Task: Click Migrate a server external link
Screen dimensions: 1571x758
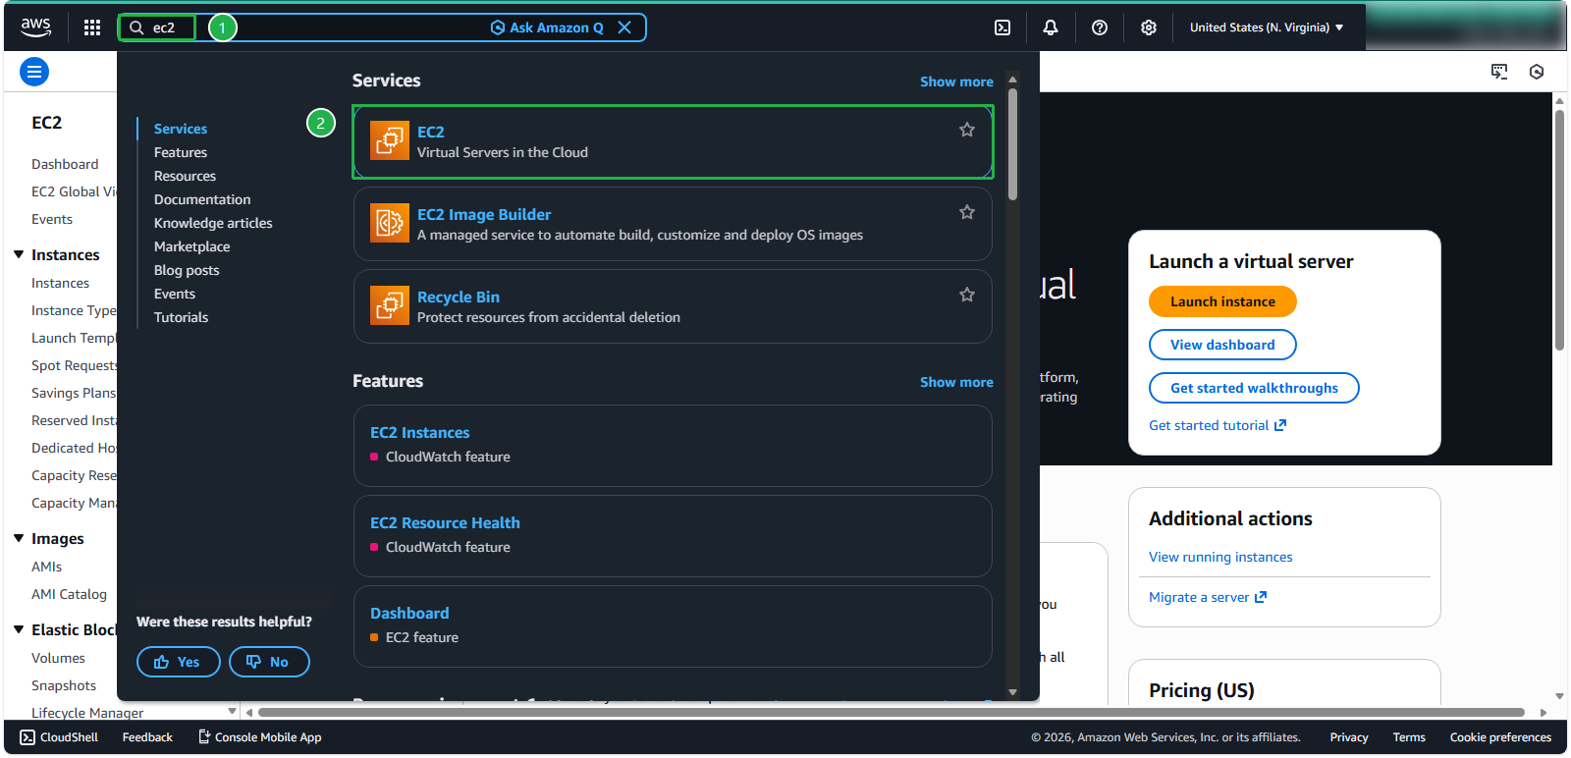Action: pyautogui.click(x=1208, y=597)
